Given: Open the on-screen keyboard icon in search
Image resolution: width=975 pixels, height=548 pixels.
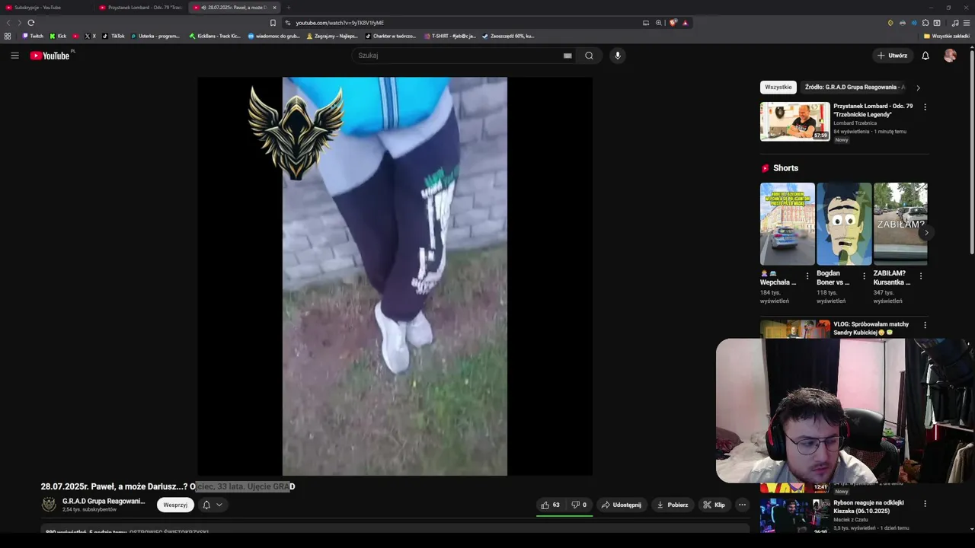Looking at the screenshot, I should 567,56.
